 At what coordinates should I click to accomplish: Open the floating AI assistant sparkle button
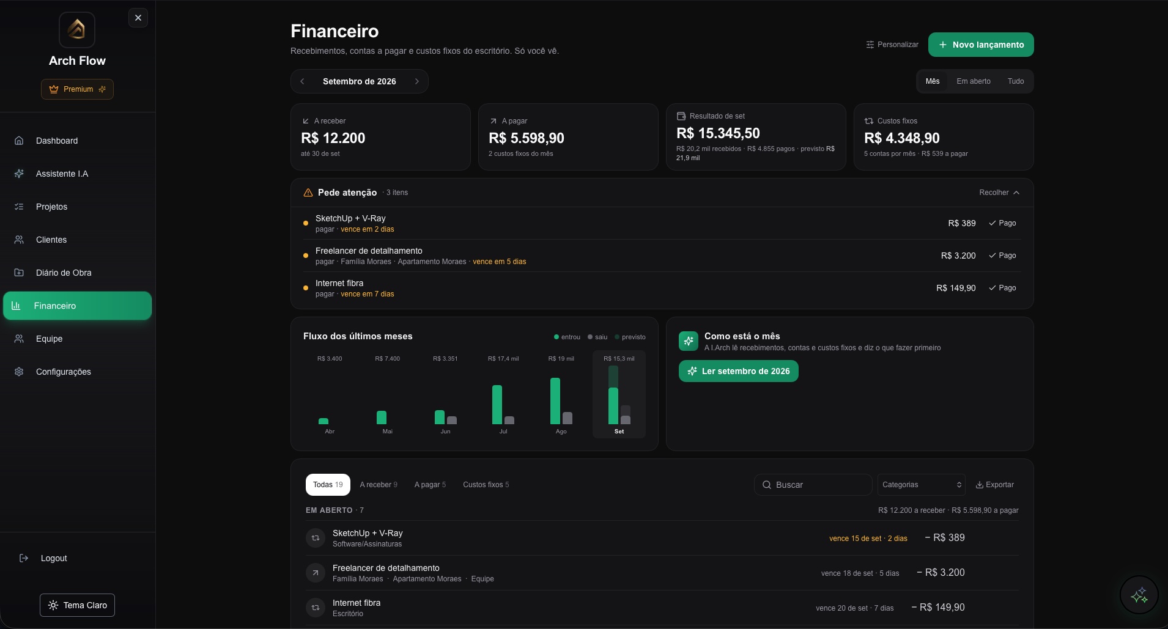[x=1139, y=595]
